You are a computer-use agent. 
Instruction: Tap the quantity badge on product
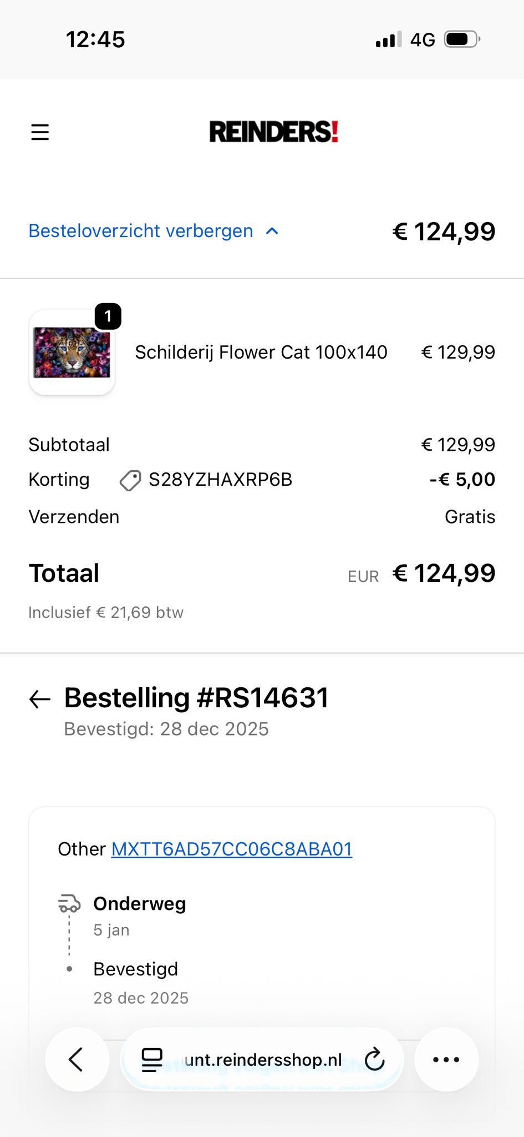pos(108,316)
